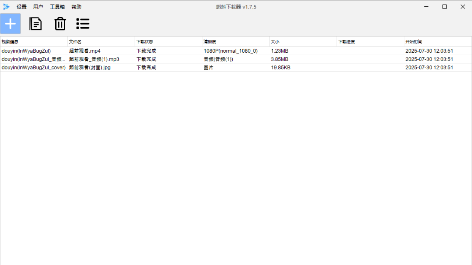
Task: Open the 设置 menu
Action: click(x=22, y=7)
